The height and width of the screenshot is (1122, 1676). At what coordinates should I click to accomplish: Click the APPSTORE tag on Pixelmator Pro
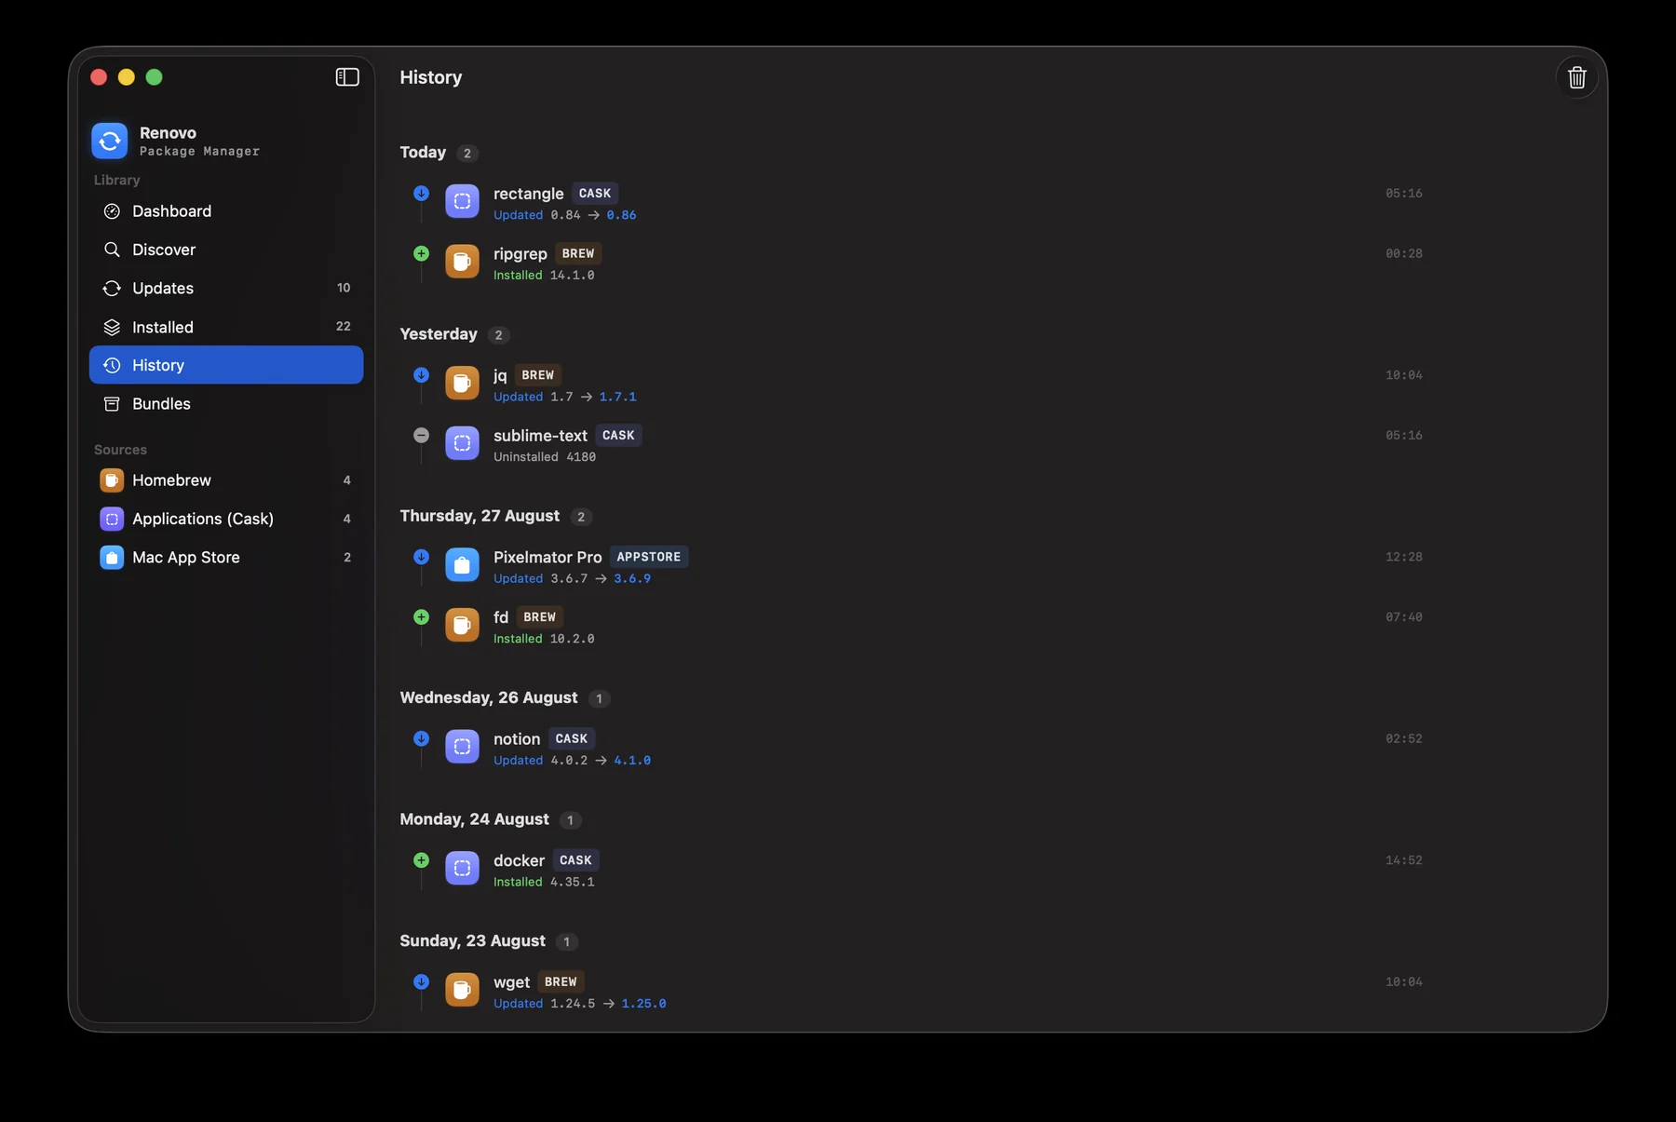[x=649, y=557]
